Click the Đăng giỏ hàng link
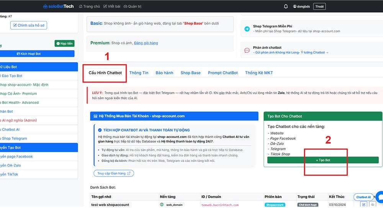Image resolution: width=383 pixels, height=209 pixels. [x=146, y=43]
